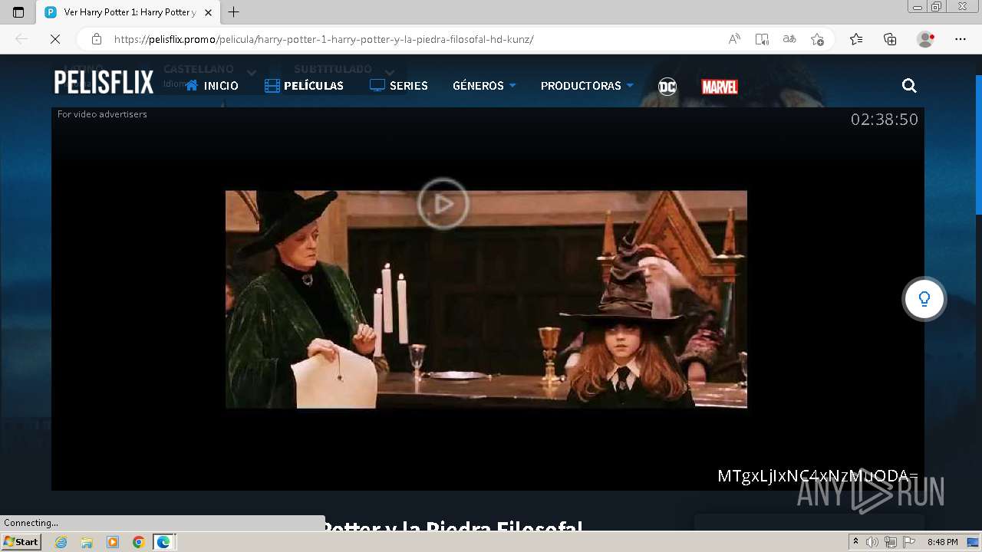Open the Películas menu item

click(304, 86)
